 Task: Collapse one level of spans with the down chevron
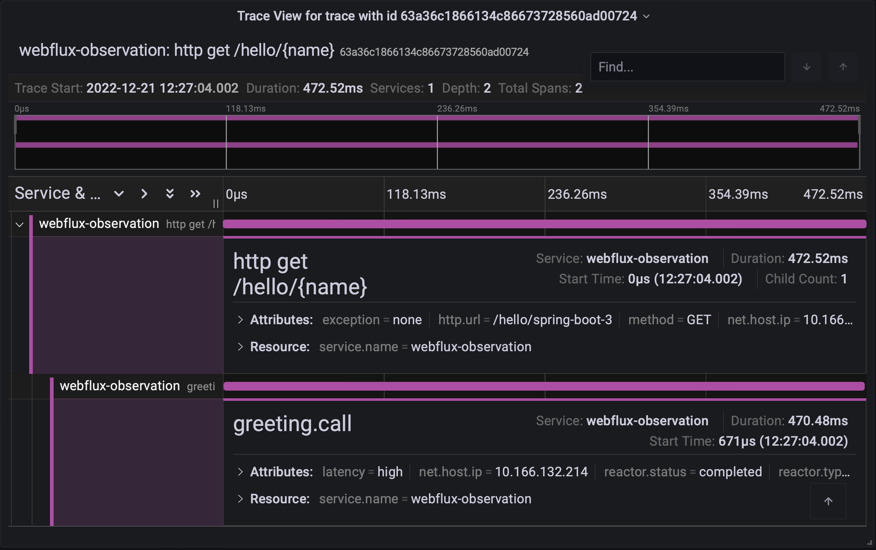tap(119, 194)
